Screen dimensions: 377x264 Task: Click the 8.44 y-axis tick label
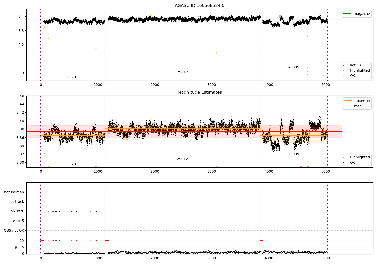click(x=20, y=104)
